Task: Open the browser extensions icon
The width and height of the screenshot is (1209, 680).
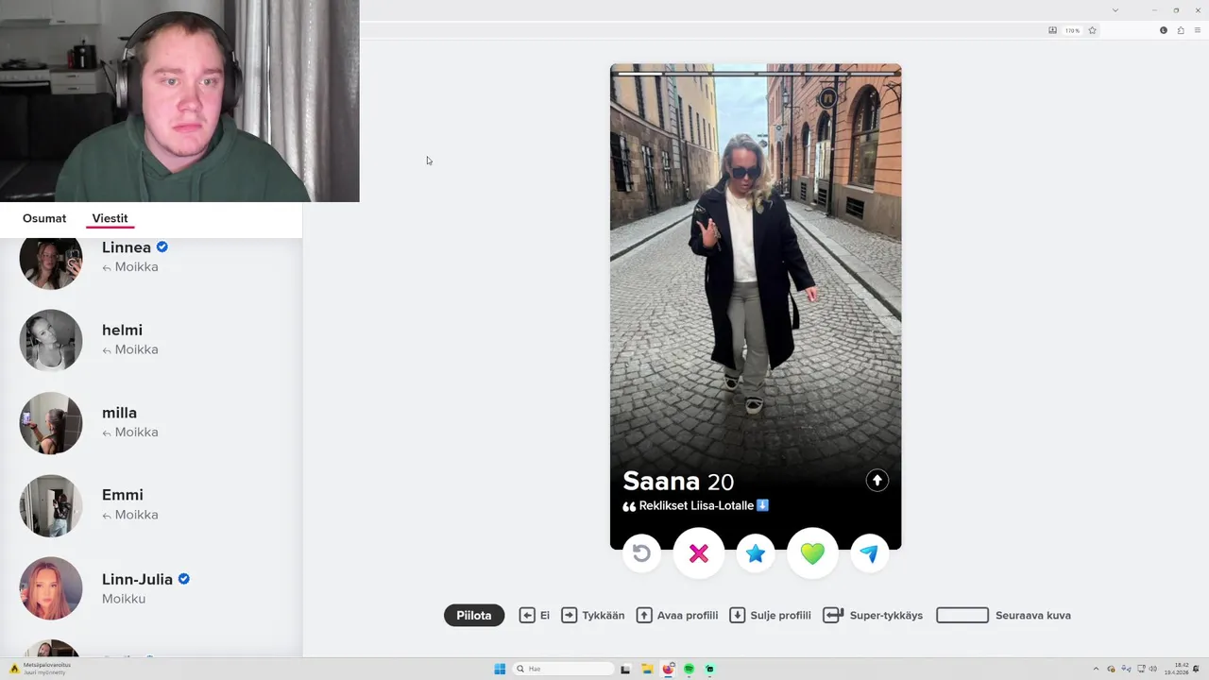Action: tap(1181, 30)
